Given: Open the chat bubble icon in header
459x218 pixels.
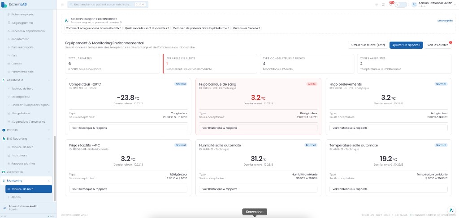Looking at the screenshot, I should [384, 4].
